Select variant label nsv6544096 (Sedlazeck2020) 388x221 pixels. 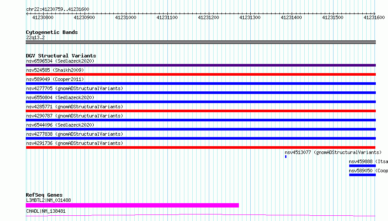[60, 125]
